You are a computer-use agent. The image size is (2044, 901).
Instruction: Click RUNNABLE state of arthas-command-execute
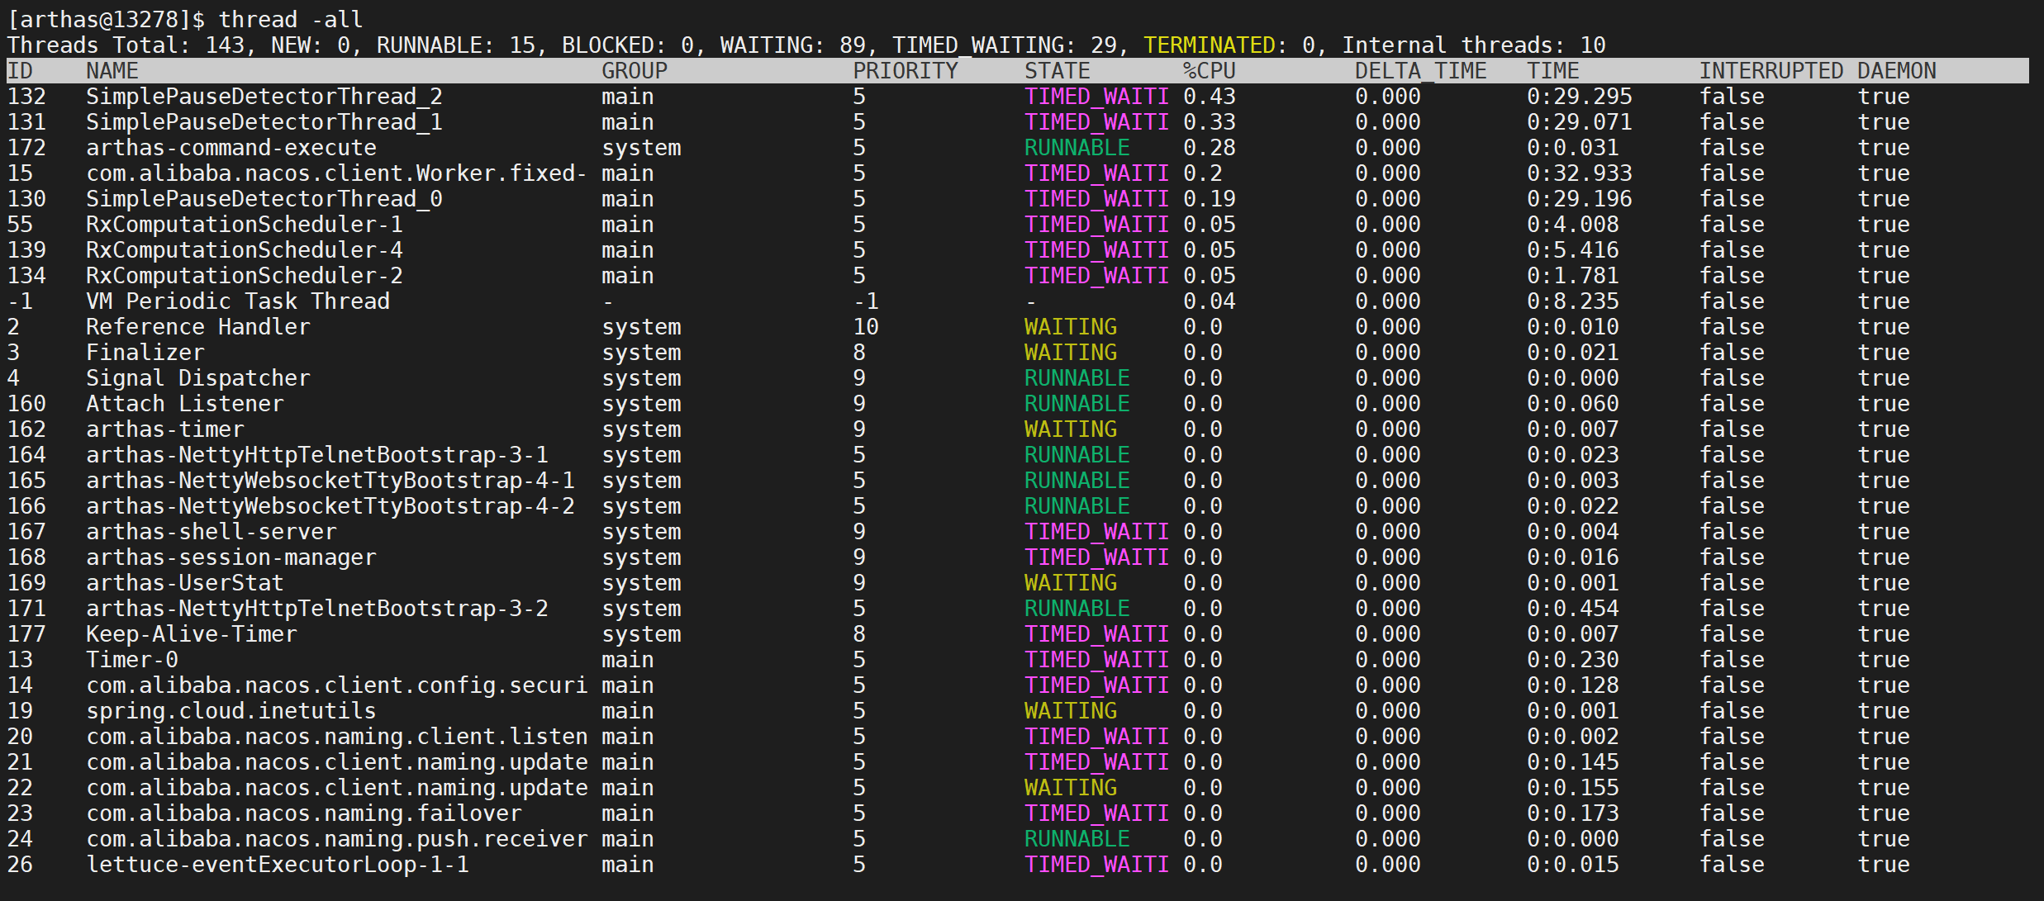(x=1077, y=148)
